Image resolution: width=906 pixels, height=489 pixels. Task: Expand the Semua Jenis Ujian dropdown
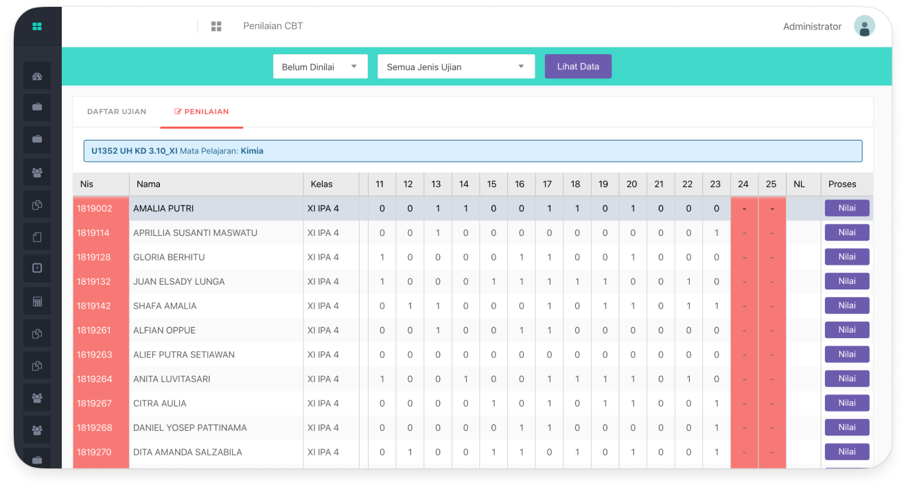456,66
